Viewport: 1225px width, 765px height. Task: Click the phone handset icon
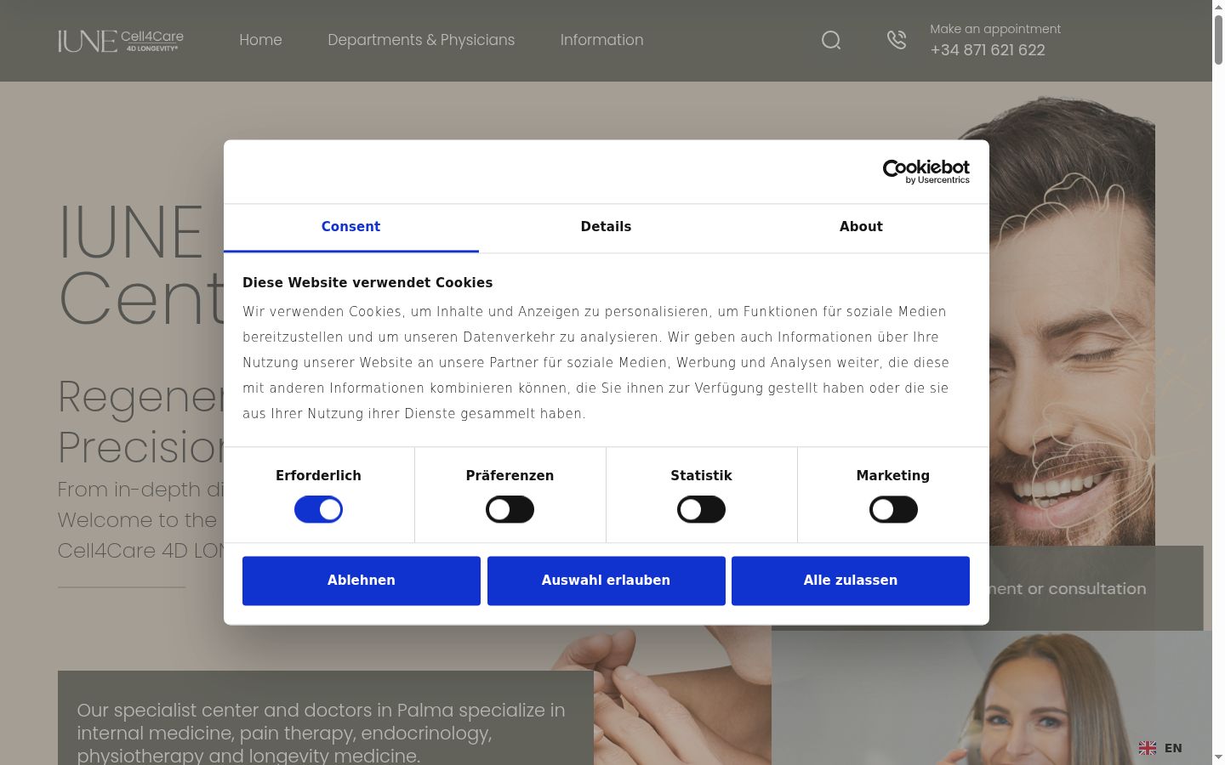[x=897, y=40]
